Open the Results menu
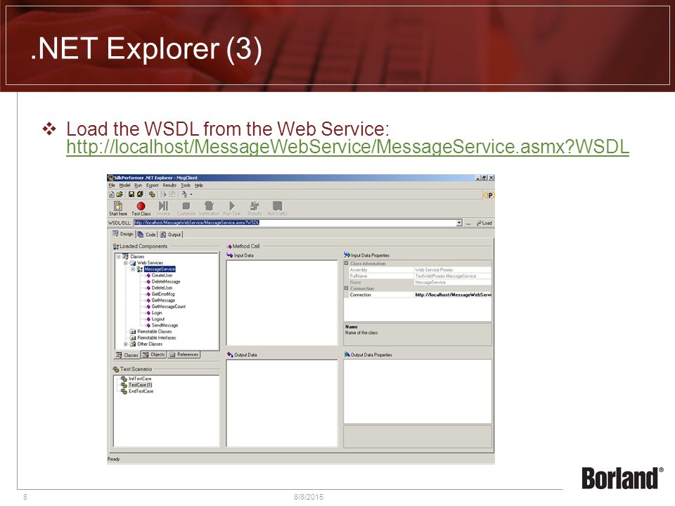 click(x=169, y=186)
